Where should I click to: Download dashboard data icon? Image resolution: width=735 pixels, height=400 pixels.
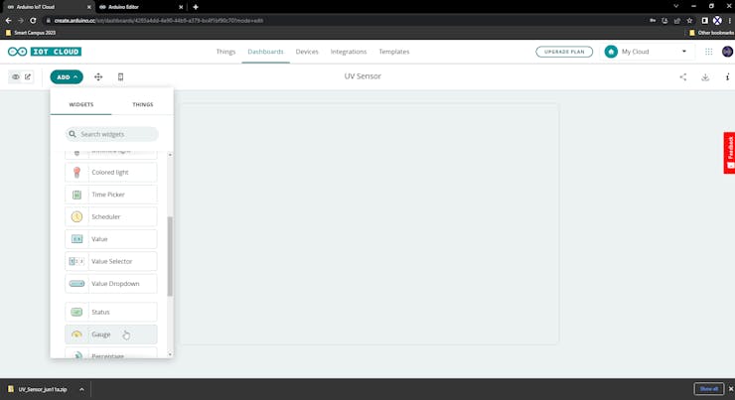tap(705, 76)
